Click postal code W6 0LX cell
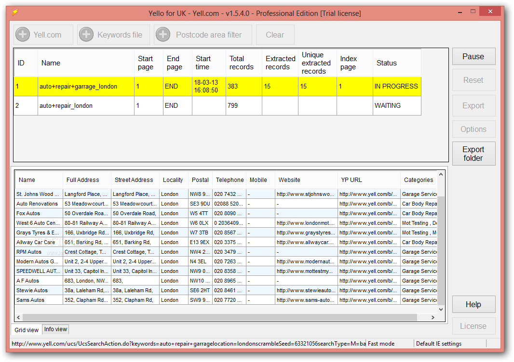The width and height of the screenshot is (514, 362). [200, 223]
